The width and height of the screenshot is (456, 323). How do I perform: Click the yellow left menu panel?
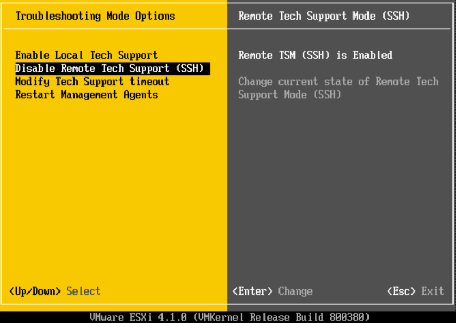point(114,181)
